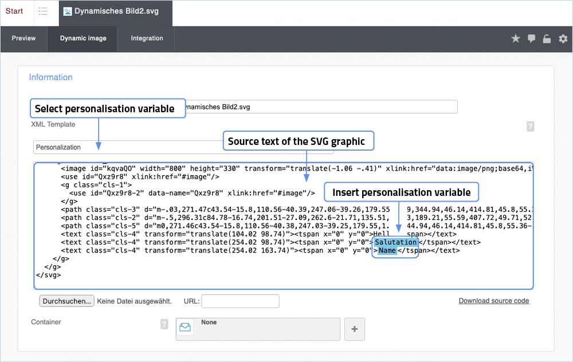Select the Dynamisches Bild2.svg tab
Image resolution: width=573 pixels, height=362 pixels.
(115, 11)
